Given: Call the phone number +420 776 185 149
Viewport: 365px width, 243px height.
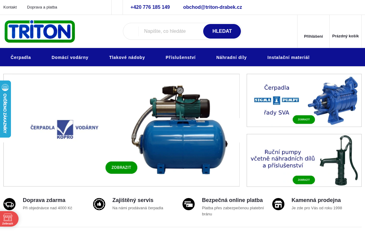Looking at the screenshot, I should coord(150,7).
